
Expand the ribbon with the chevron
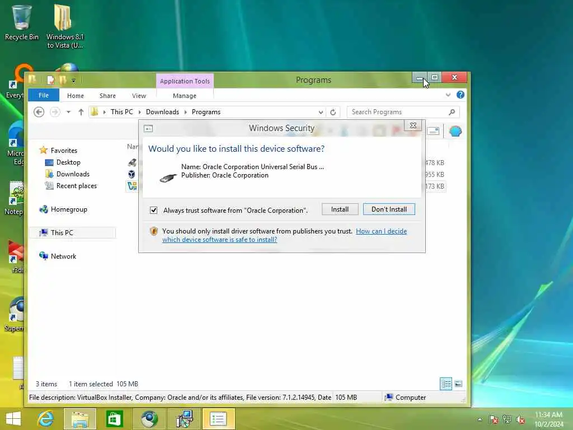(448, 95)
